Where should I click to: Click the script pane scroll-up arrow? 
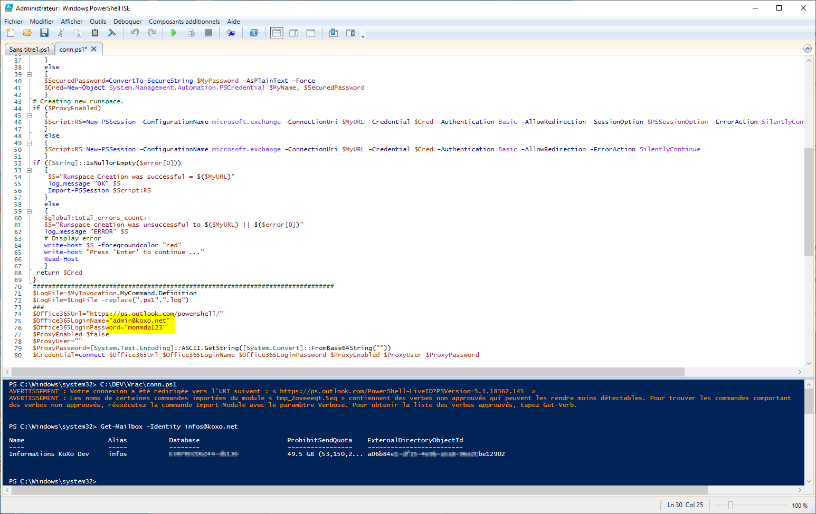click(x=809, y=60)
